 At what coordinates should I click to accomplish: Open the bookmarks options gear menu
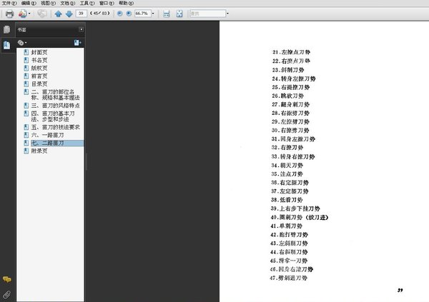22,43
